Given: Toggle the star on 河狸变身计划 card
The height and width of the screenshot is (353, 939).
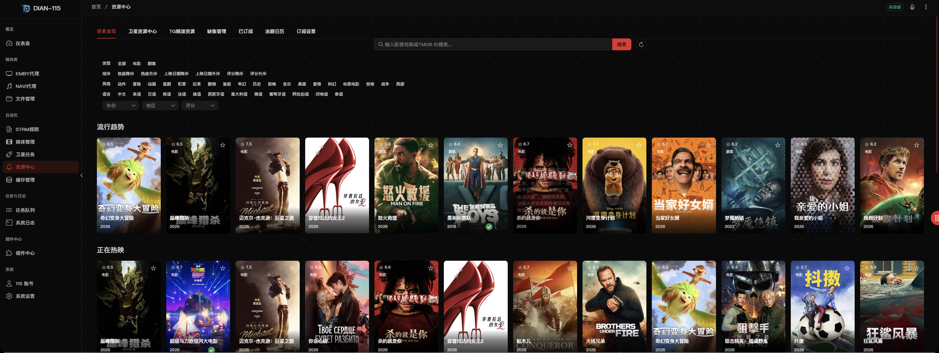Looking at the screenshot, I should 639,145.
